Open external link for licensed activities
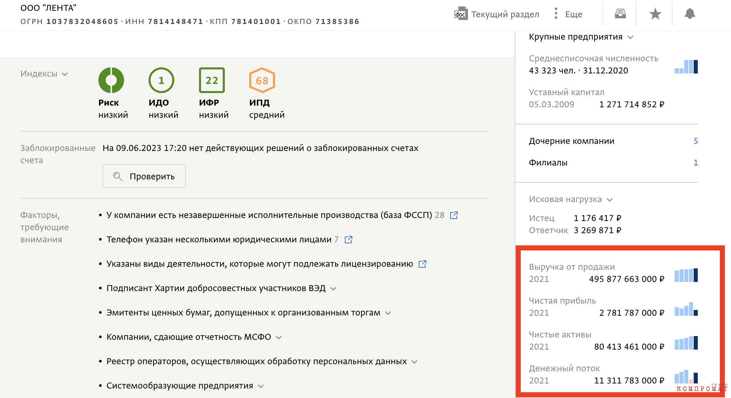 click(422, 264)
